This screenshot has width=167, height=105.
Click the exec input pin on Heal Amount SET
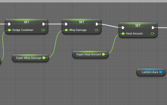[123, 28]
